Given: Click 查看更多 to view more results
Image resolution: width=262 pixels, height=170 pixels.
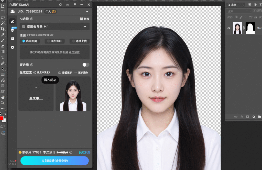Looking at the screenshot, I should pyautogui.click(x=65, y=73).
